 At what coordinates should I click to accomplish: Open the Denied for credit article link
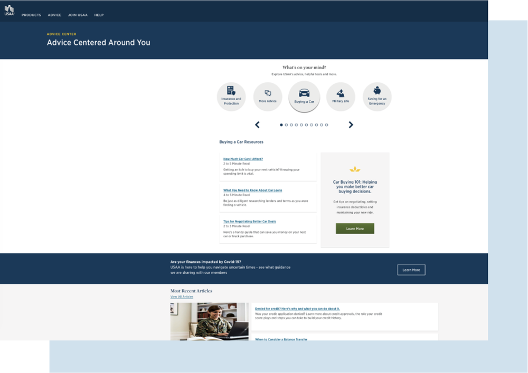(x=297, y=309)
